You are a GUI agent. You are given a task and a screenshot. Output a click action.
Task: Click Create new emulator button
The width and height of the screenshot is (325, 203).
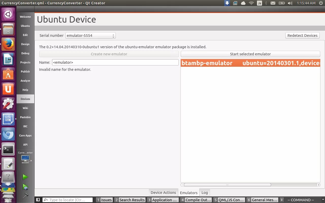tap(109, 54)
